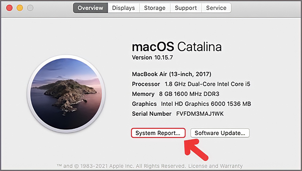Click the macOS Catalina title

click(x=176, y=47)
